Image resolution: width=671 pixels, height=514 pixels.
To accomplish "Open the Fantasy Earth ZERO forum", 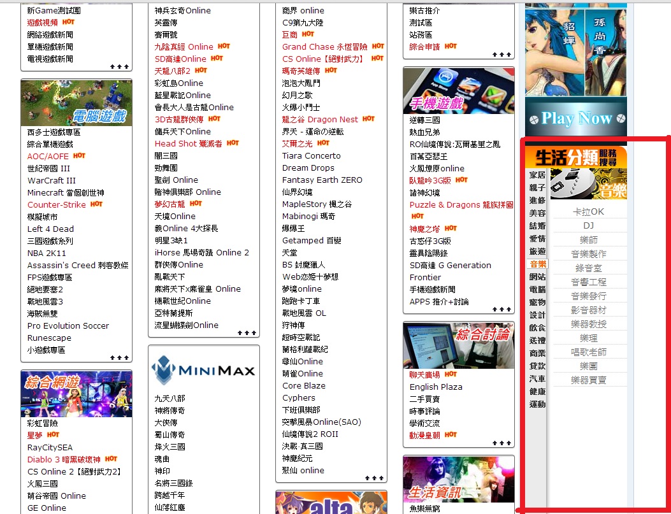I will click(322, 180).
